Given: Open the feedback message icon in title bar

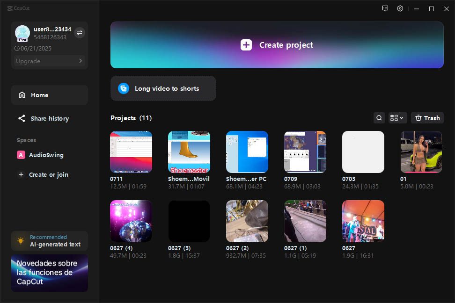Looking at the screenshot, I should [385, 8].
